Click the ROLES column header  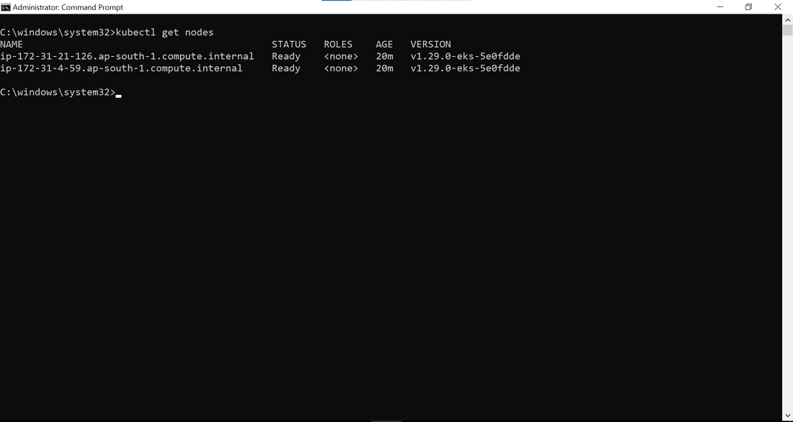[x=338, y=45]
